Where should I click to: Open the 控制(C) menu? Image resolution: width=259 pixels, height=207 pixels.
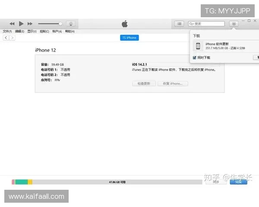pyautogui.click(x=44, y=31)
